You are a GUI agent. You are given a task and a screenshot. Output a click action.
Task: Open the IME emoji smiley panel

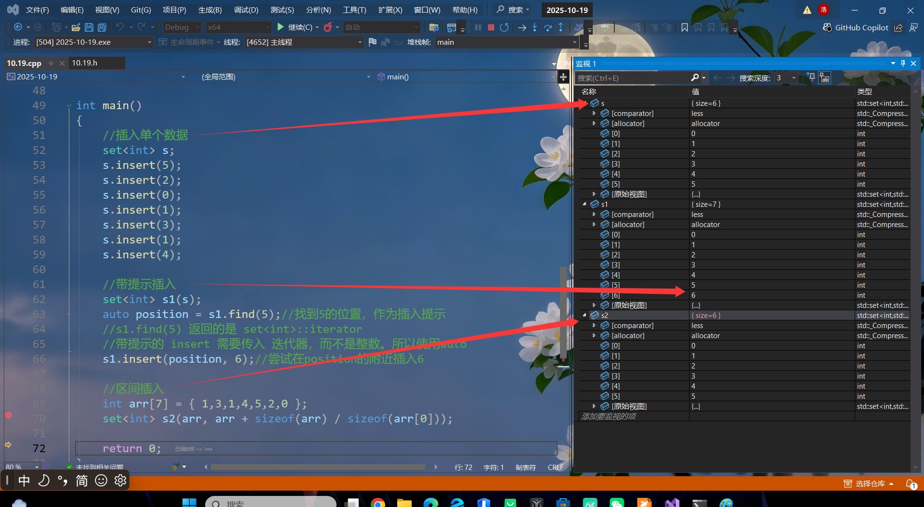click(x=101, y=480)
